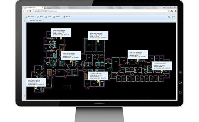This screenshot has width=199, height=122.
Task: Click the Show All clock-like icon
Action: (64, 17)
